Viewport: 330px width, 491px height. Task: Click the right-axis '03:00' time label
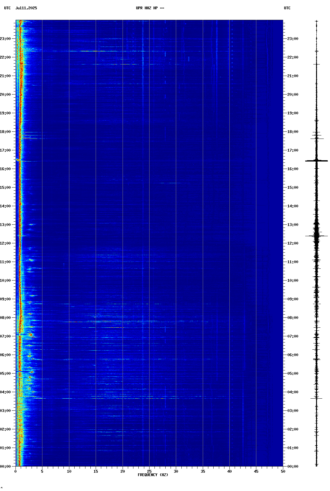pyautogui.click(x=293, y=411)
